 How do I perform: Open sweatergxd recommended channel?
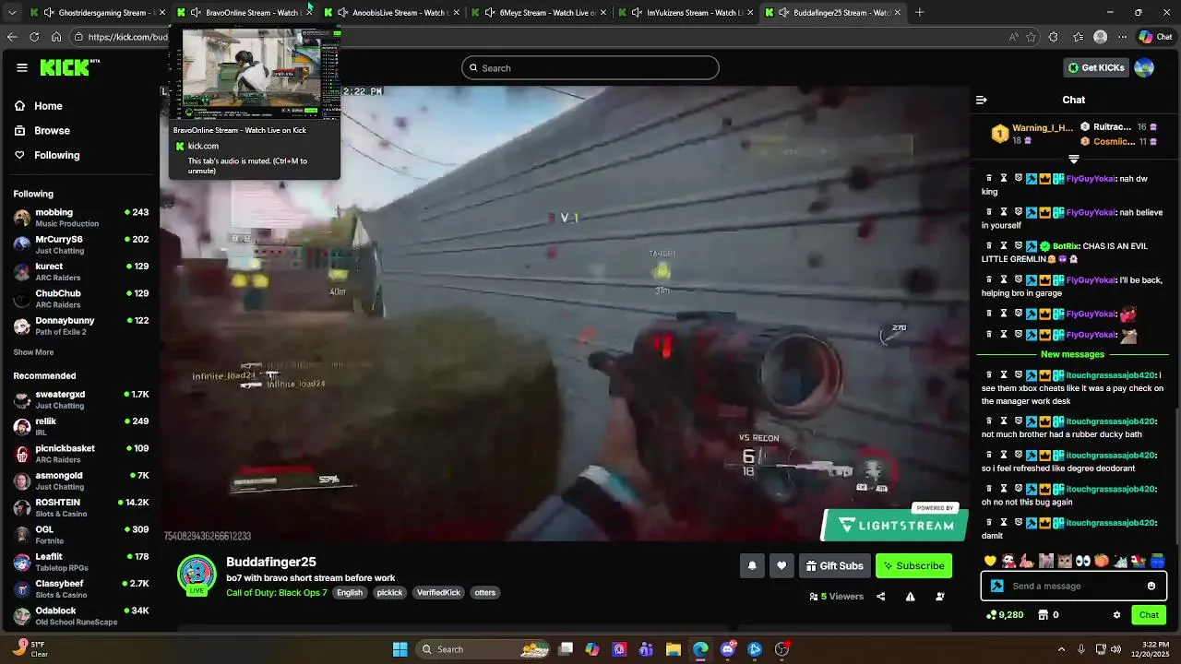pos(81,399)
